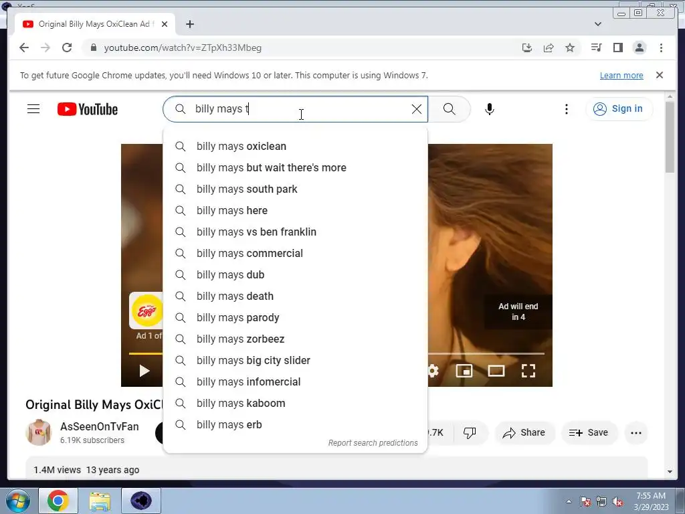Viewport: 685px width, 514px height.
Task: Share the video
Action: [524, 433]
